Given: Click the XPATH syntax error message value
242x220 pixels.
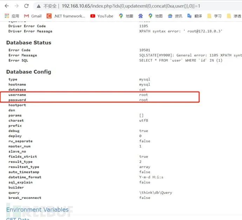Looking at the screenshot, I should click(181, 31).
